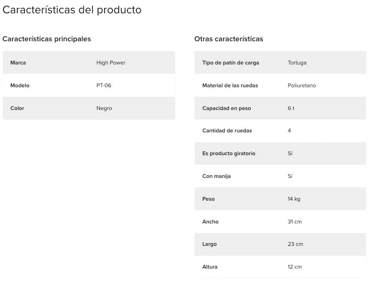Click the 'Otras características' section title
This screenshot has height=303, width=377.
229,39
